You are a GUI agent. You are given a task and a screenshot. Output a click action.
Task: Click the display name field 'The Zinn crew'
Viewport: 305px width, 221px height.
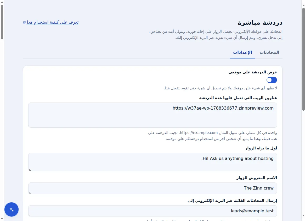tap(152, 188)
